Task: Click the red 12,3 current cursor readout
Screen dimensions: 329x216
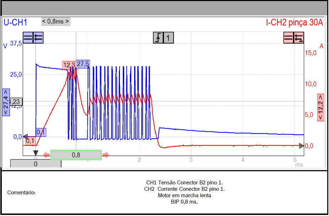Action: pyautogui.click(x=68, y=65)
